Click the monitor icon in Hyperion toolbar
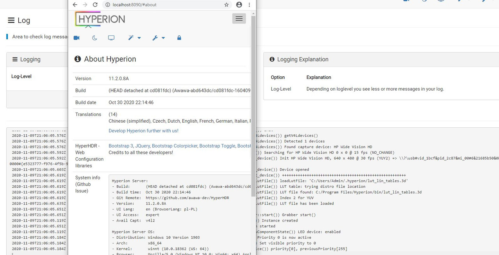The height and width of the screenshot is (255, 499). point(111,38)
